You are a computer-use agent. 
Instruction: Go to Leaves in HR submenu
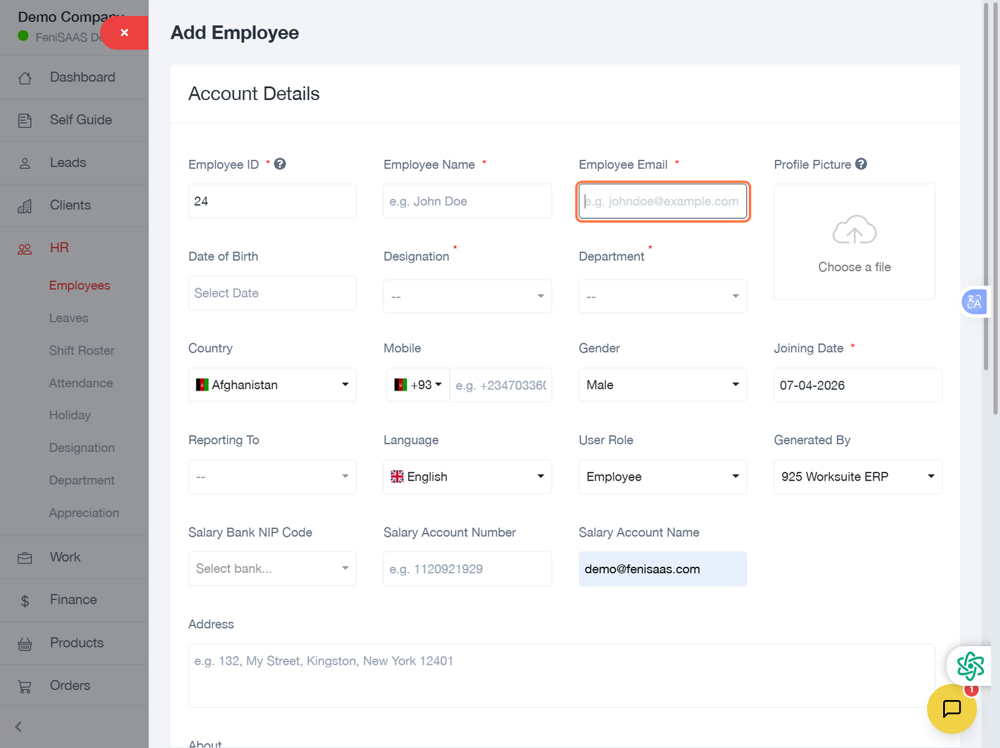click(x=69, y=318)
